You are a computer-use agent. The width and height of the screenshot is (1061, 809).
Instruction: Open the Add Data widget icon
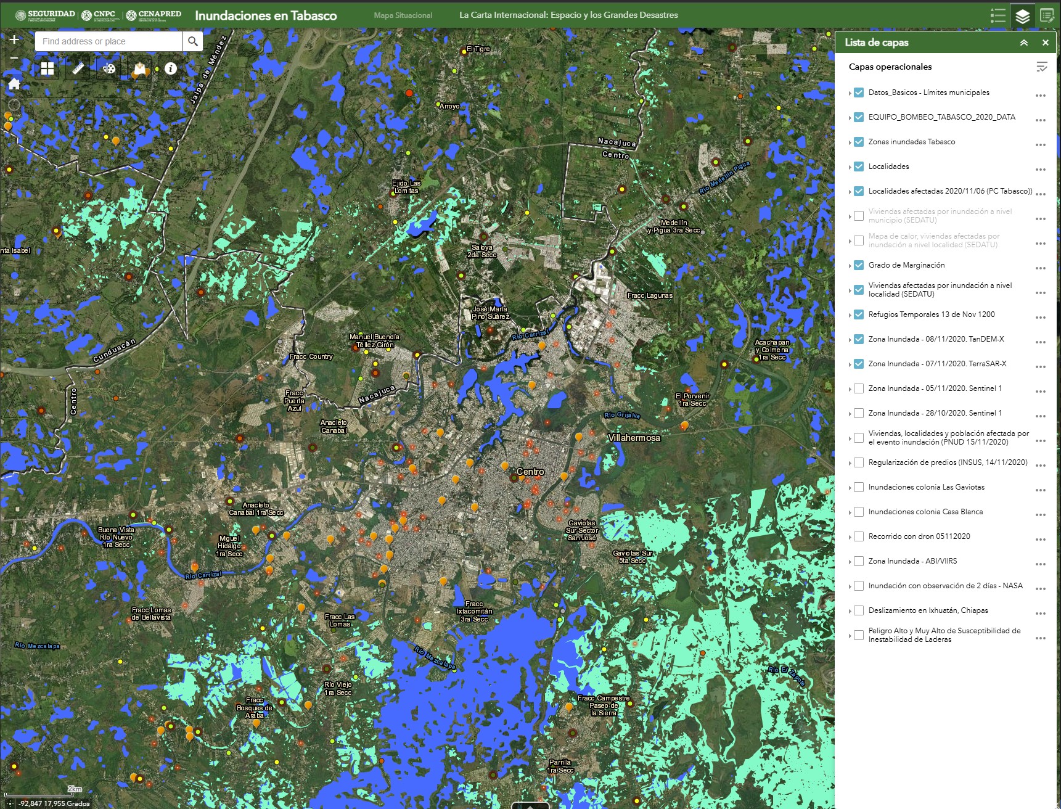click(140, 68)
